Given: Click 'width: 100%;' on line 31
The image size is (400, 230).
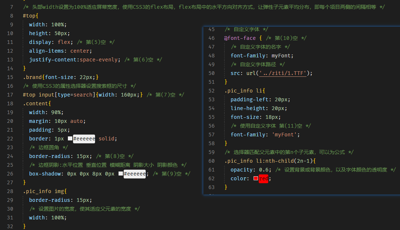Looking at the screenshot, I should (48, 218).
